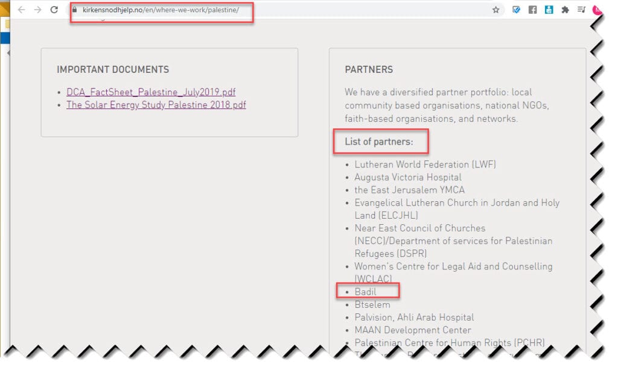Select Evangelical Lutheran Church in Jordan entry
The height and width of the screenshot is (373, 618).
[457, 209]
